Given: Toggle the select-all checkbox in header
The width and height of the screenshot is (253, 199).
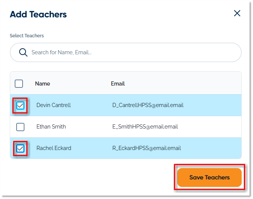Looking at the screenshot, I should coord(19,84).
